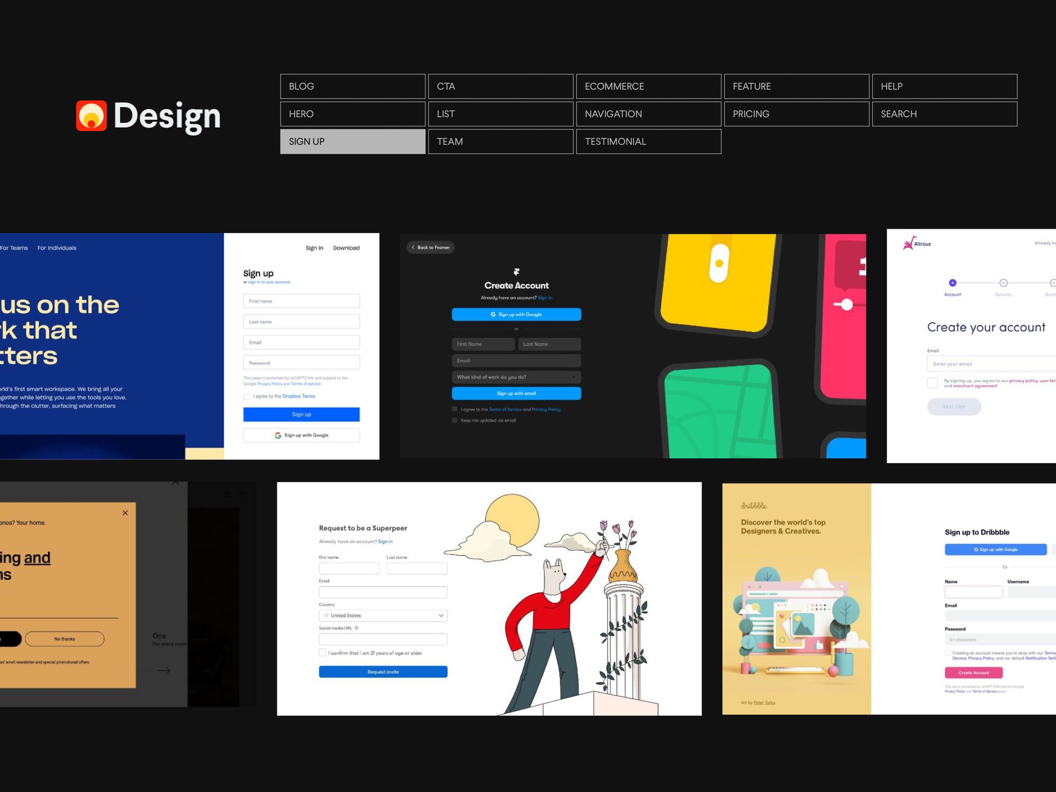Click the Social media URL help icon
This screenshot has width=1056, height=792.
coord(356,628)
